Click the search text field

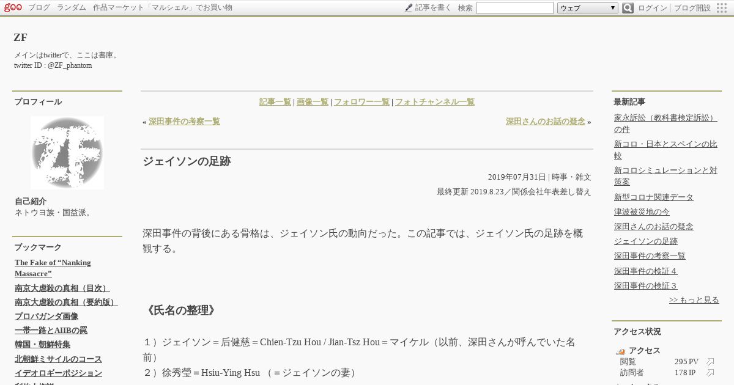click(515, 8)
